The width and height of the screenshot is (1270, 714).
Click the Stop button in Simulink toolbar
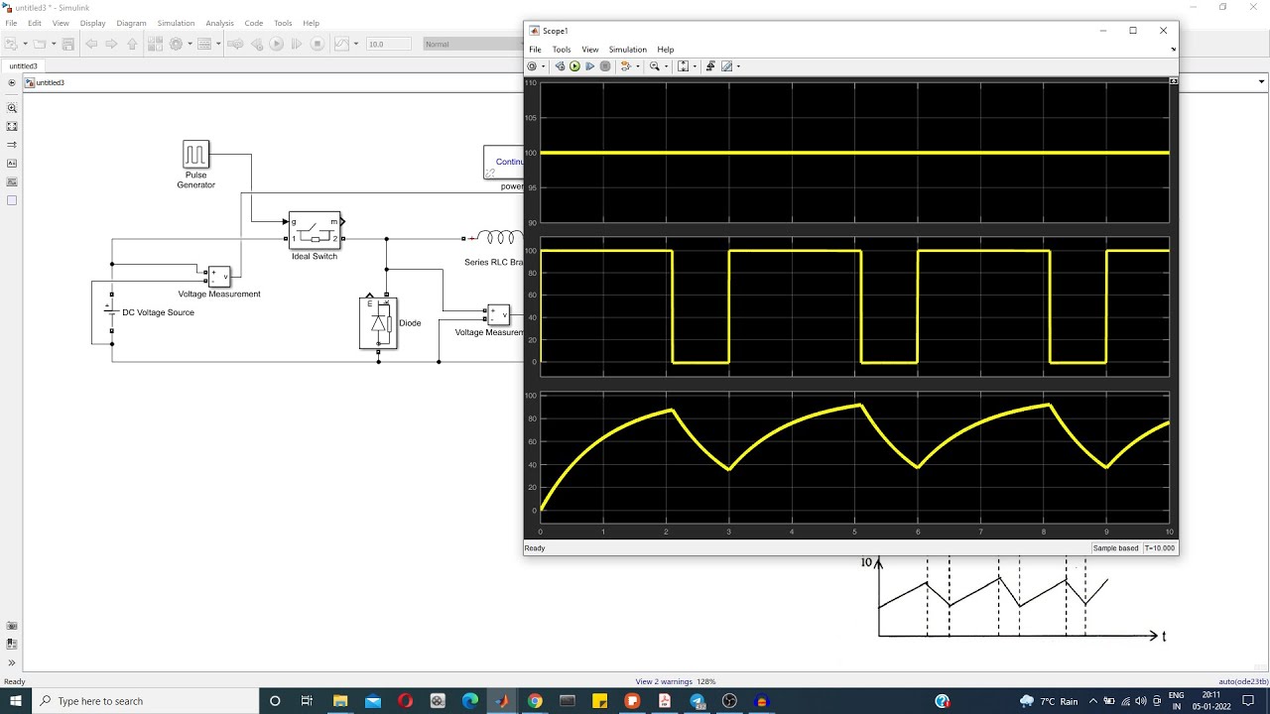317,44
